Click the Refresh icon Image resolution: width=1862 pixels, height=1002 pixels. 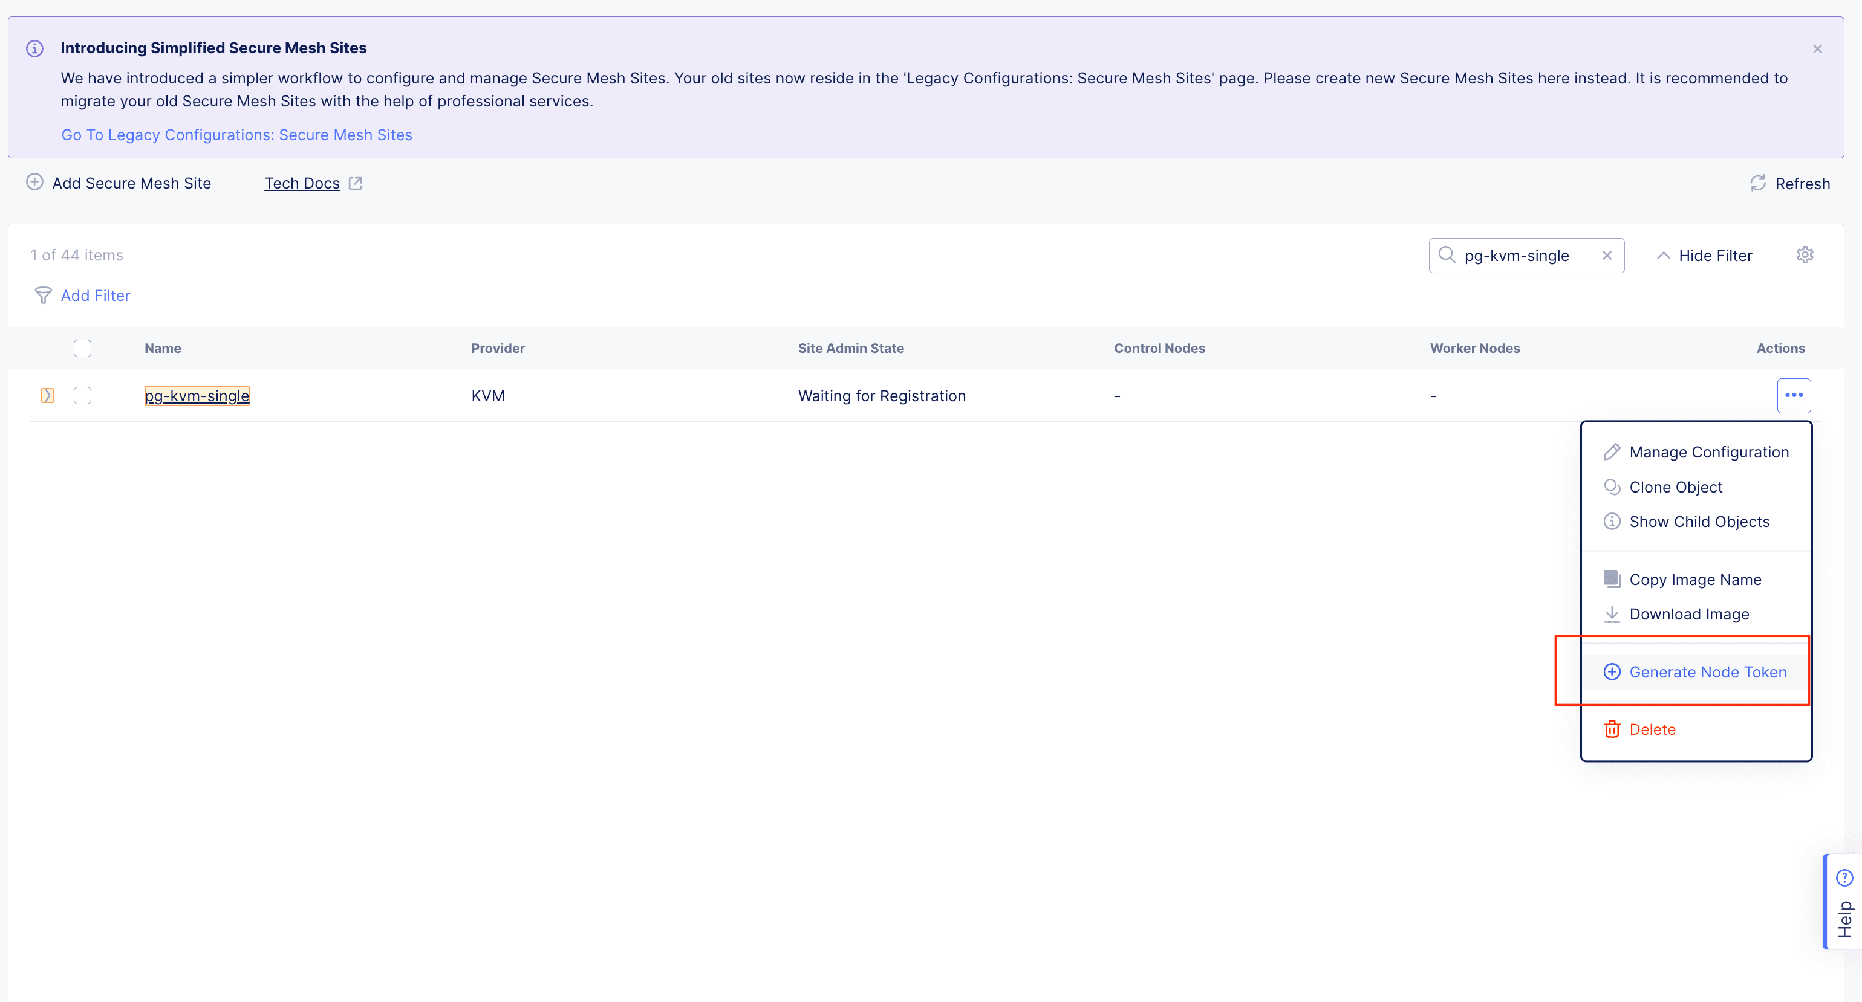pos(1757,184)
